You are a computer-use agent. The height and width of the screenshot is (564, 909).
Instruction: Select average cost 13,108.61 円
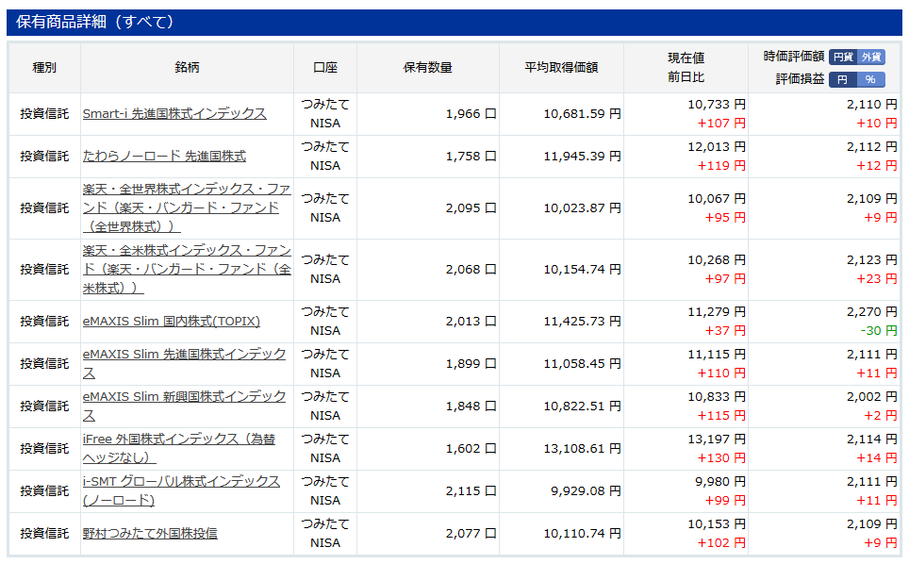pos(582,448)
